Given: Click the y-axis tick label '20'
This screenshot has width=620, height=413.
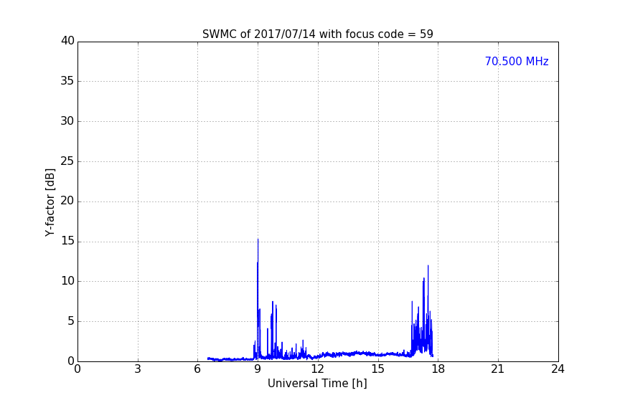Looking at the screenshot, I should pyautogui.click(x=67, y=201).
